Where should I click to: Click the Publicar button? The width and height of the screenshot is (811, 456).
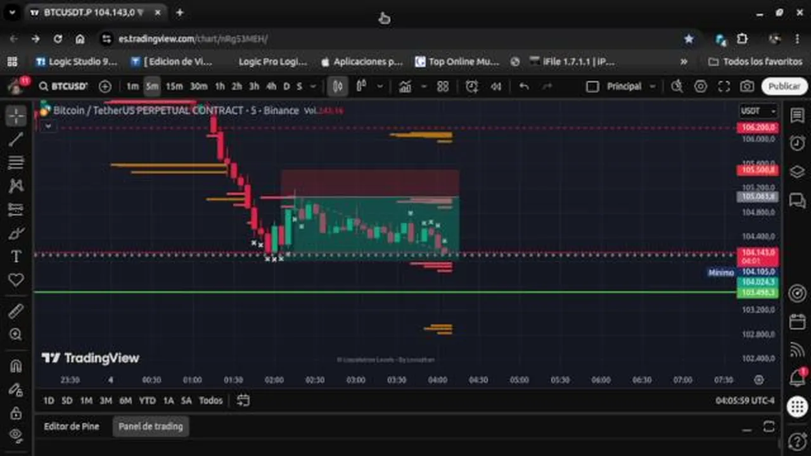pos(784,86)
